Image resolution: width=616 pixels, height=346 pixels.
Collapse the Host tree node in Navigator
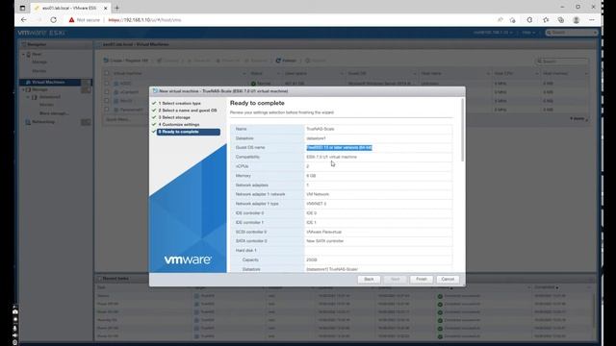point(23,54)
